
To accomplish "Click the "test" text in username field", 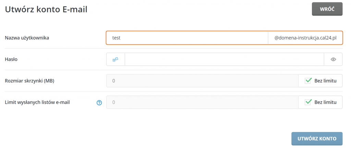I will tap(117, 38).
